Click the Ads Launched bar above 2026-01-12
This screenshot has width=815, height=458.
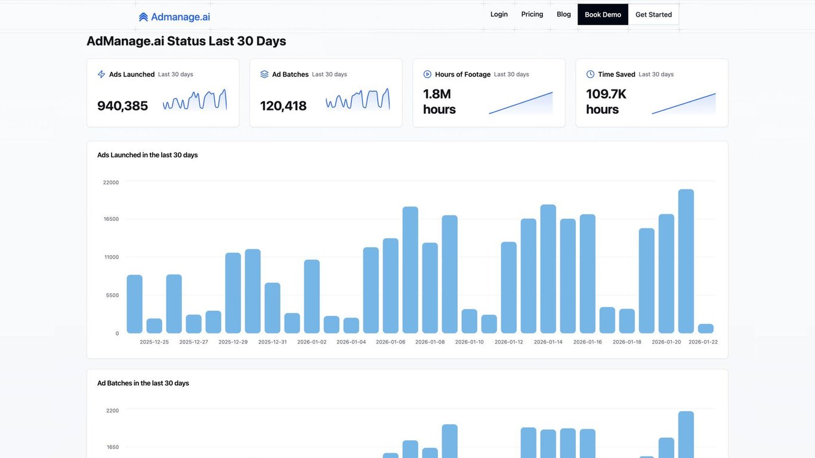pyautogui.click(x=508, y=287)
